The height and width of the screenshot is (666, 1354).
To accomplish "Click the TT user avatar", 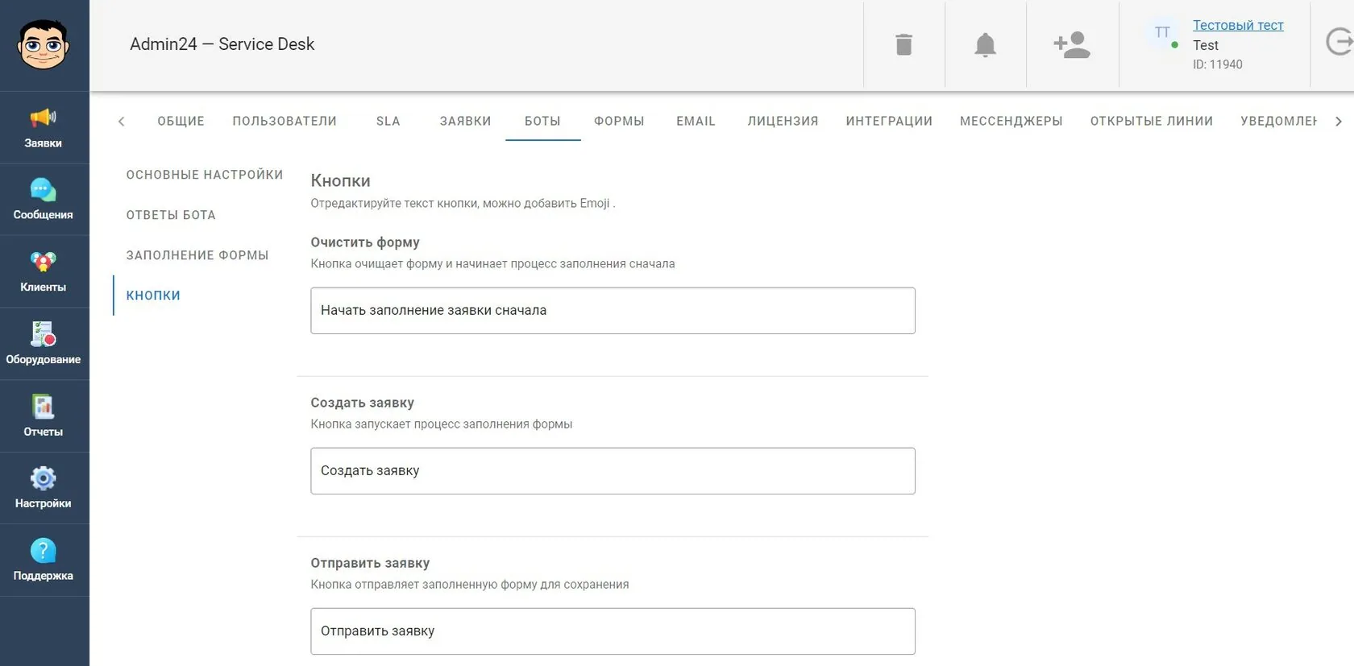I will (x=1162, y=33).
